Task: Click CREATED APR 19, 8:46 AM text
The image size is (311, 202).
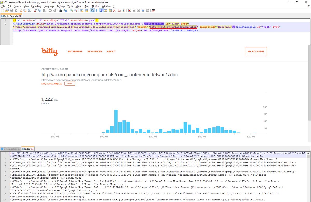Action: click(55, 69)
